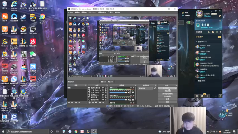Click the Windows taskbar search box
The width and height of the screenshot is (238, 134).
[x=27, y=131]
